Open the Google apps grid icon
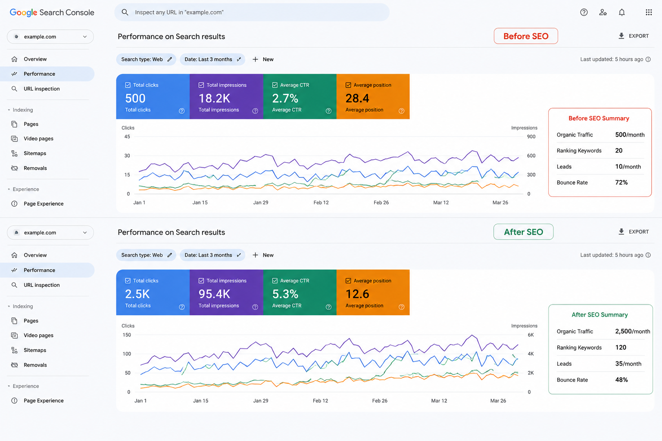The width and height of the screenshot is (662, 441). click(649, 12)
